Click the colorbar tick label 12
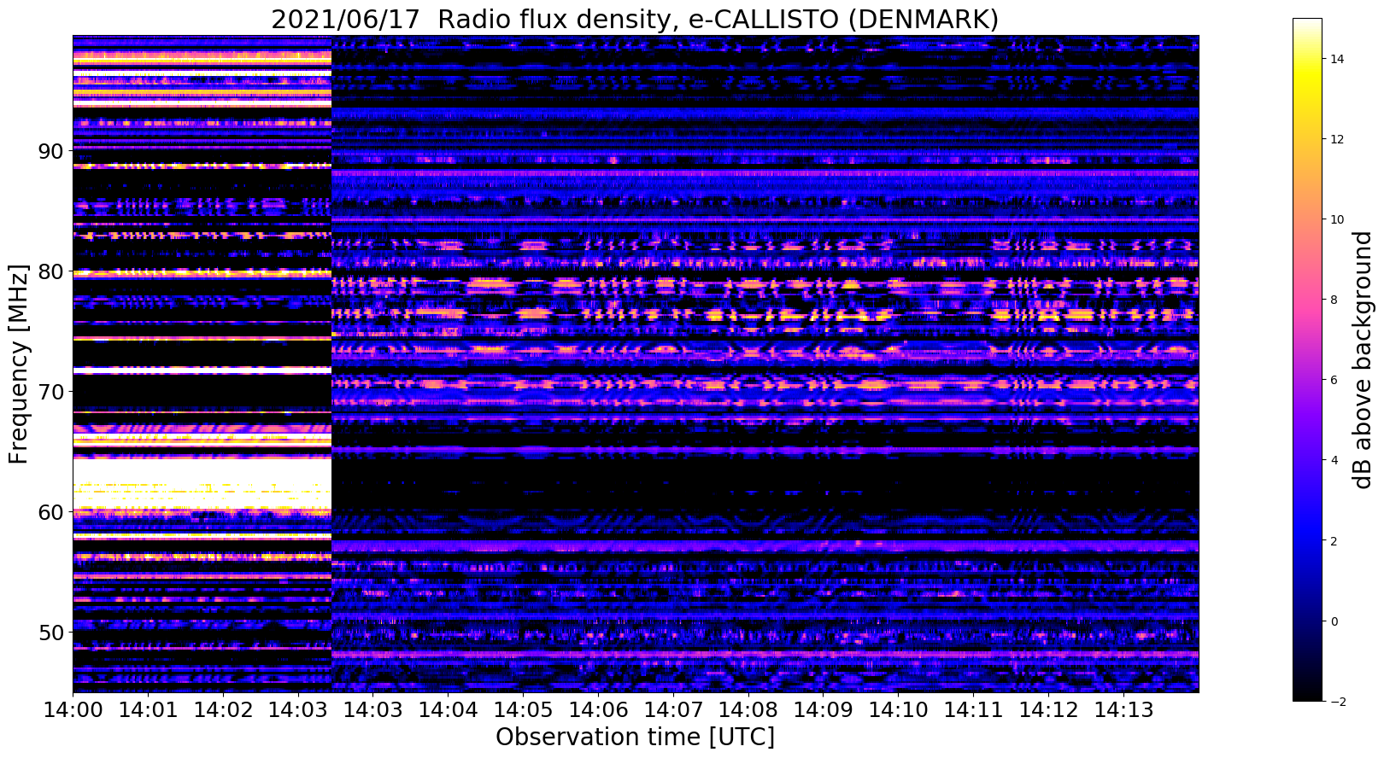 click(x=1336, y=139)
